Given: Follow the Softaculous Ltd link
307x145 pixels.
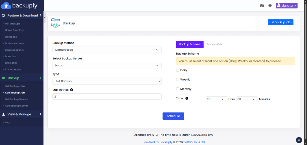Looking at the screenshot, I should [x=194, y=142].
